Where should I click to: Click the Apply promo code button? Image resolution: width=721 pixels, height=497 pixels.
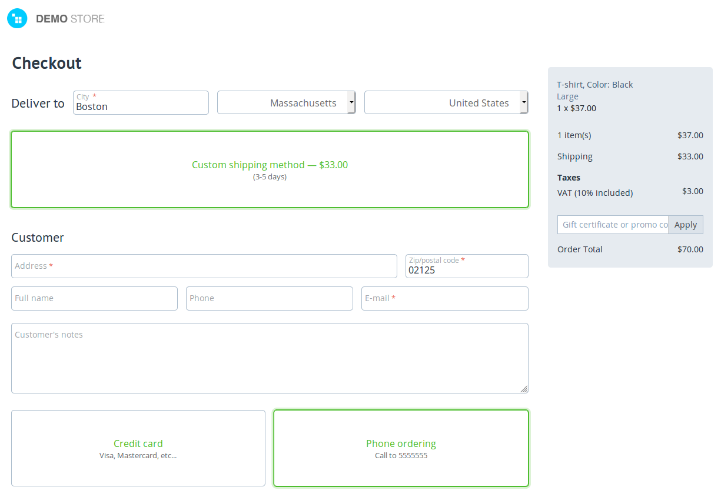pyautogui.click(x=686, y=225)
